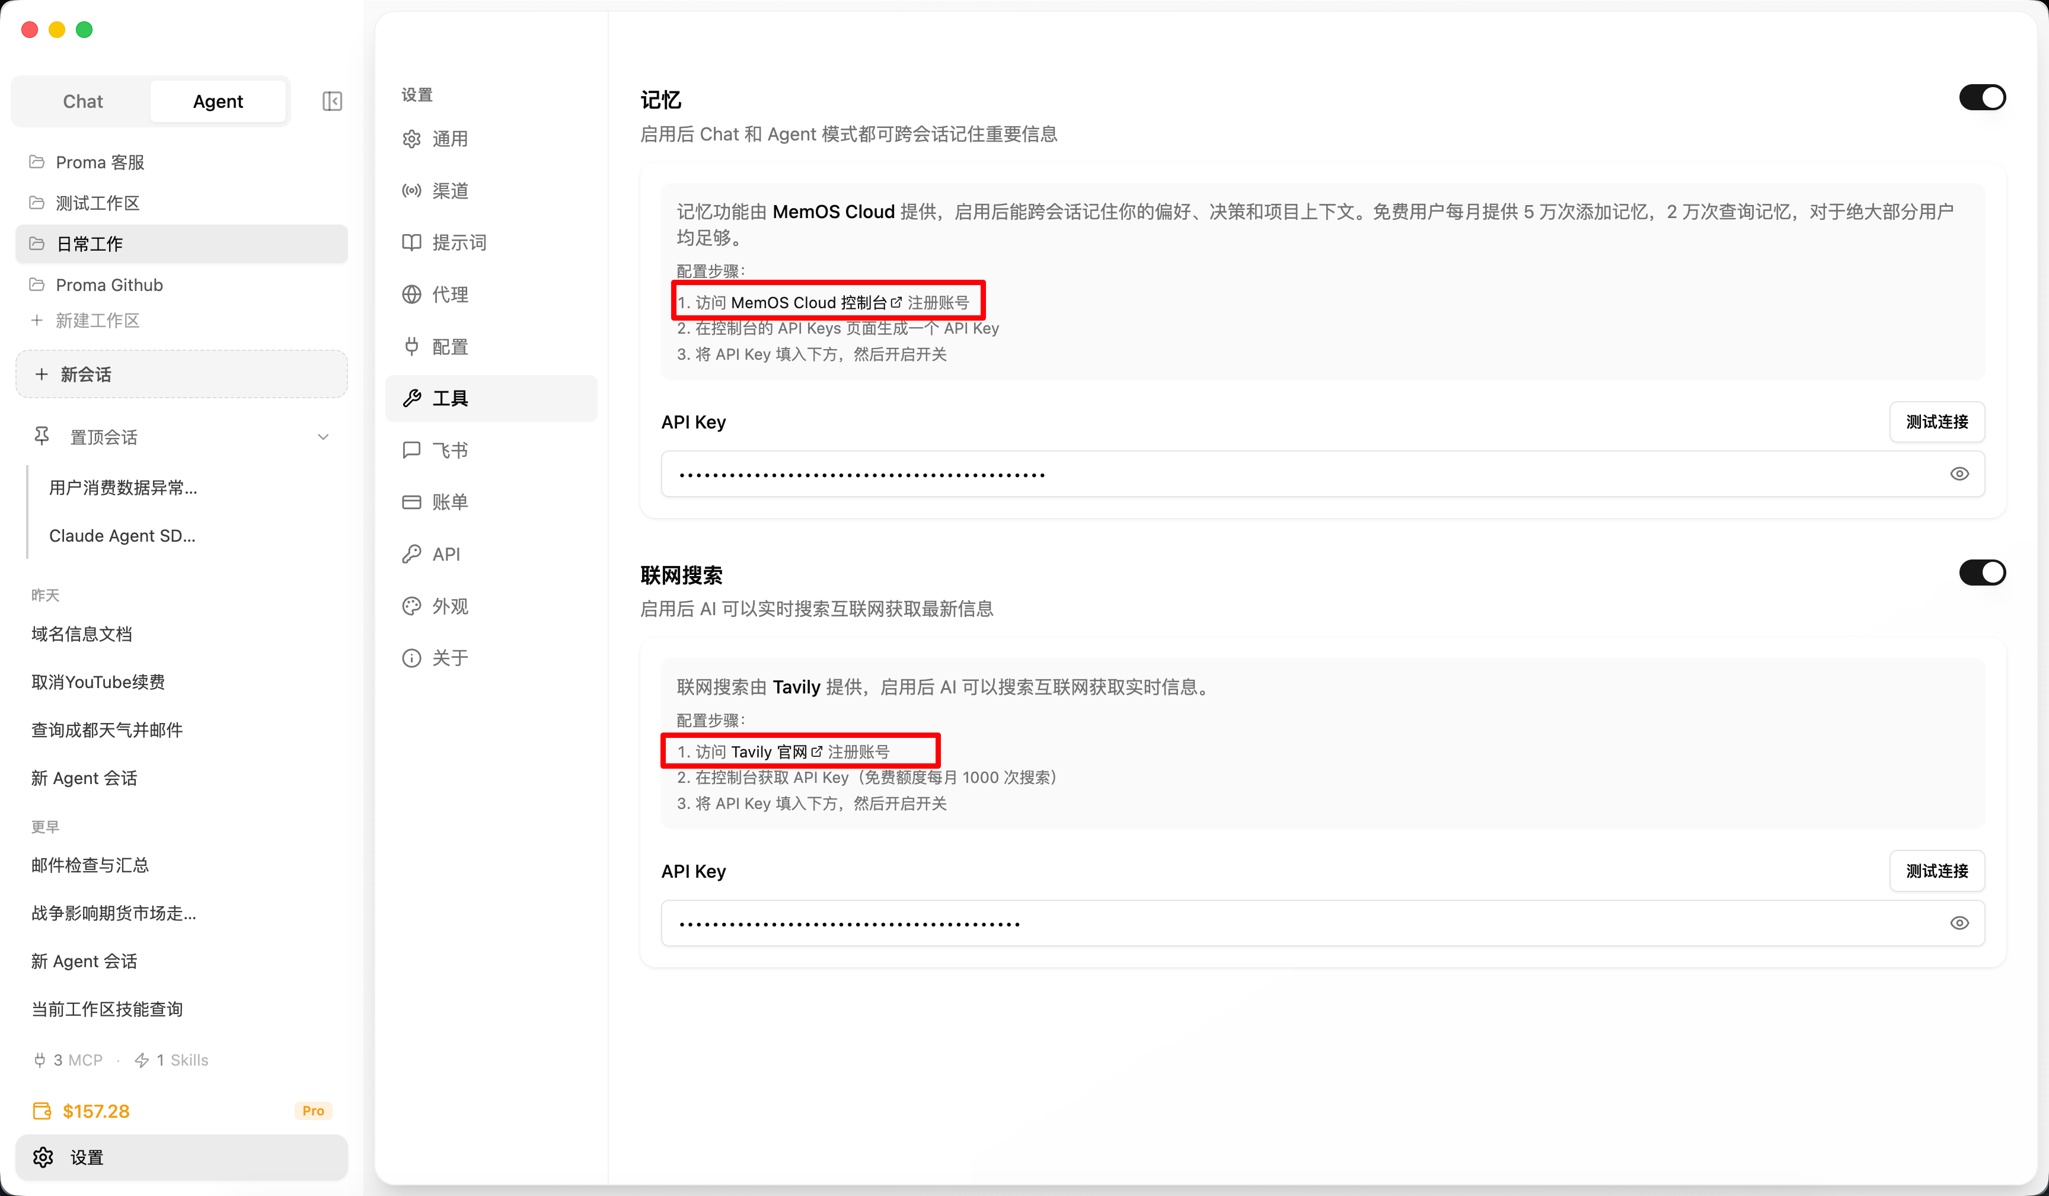
Task: Click the wallet balance $157.28 icon
Action: point(42,1111)
